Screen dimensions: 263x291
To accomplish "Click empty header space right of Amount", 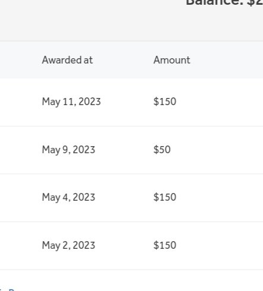I will (226, 60).
